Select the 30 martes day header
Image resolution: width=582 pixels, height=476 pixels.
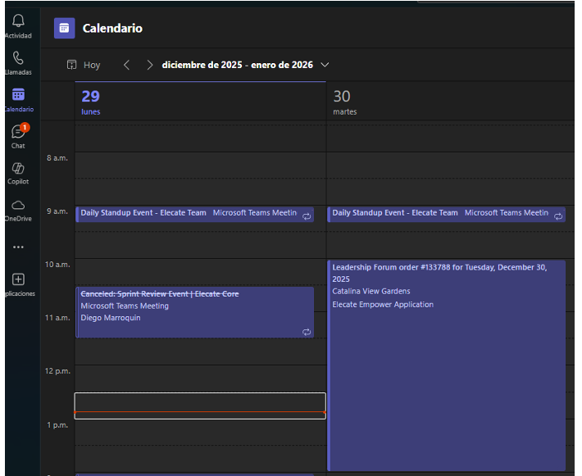pyautogui.click(x=342, y=102)
